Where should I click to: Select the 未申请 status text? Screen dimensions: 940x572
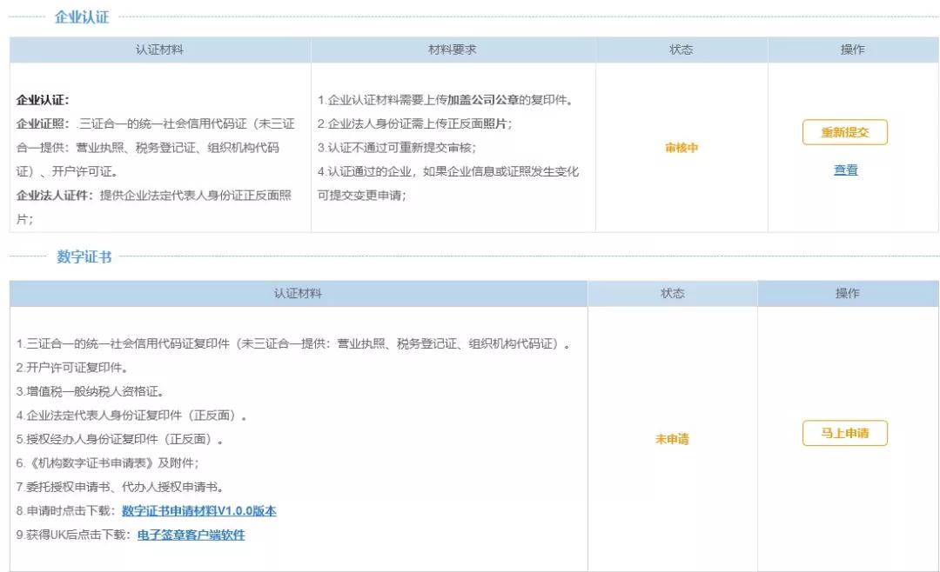pos(672,439)
